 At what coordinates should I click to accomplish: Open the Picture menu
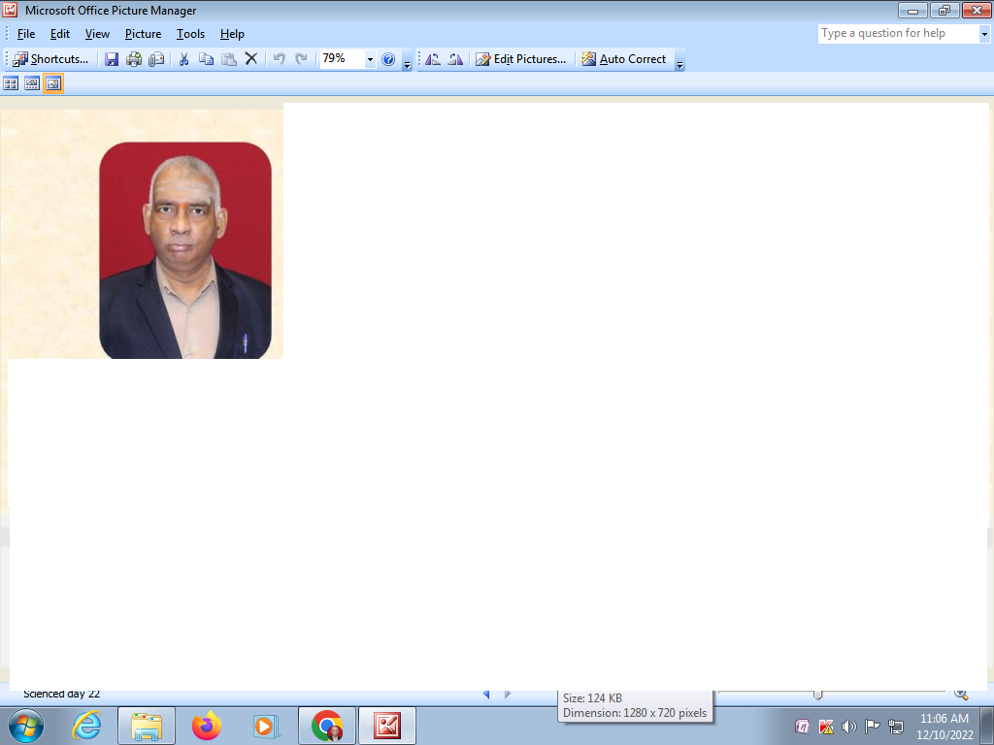(x=143, y=34)
